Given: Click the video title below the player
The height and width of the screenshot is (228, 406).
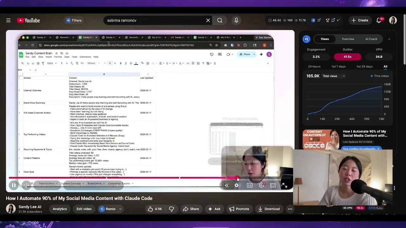Looking at the screenshot, I should click(x=79, y=199).
